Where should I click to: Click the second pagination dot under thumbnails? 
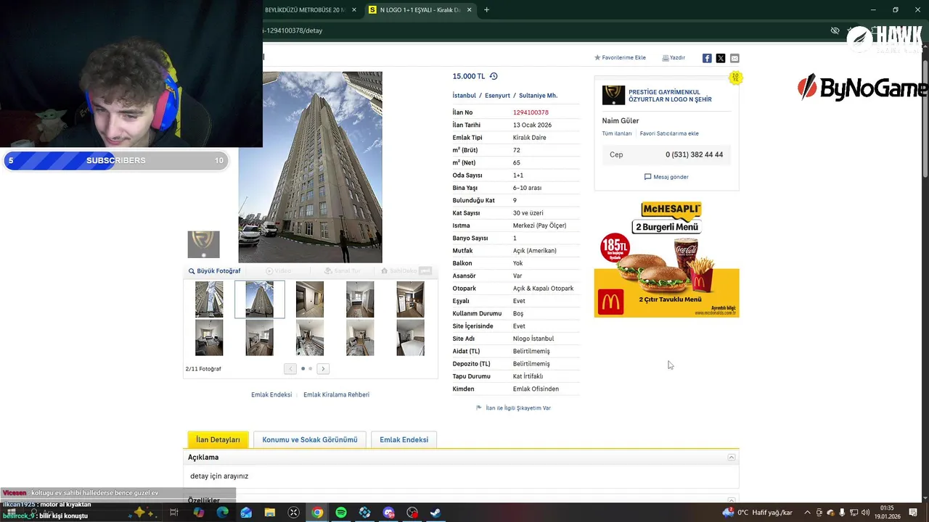pyautogui.click(x=311, y=369)
